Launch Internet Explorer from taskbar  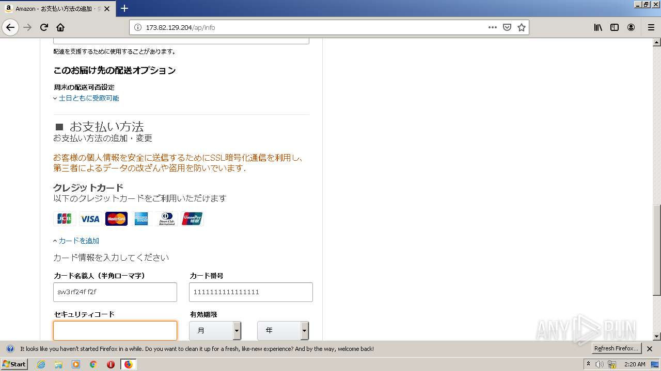click(x=41, y=364)
